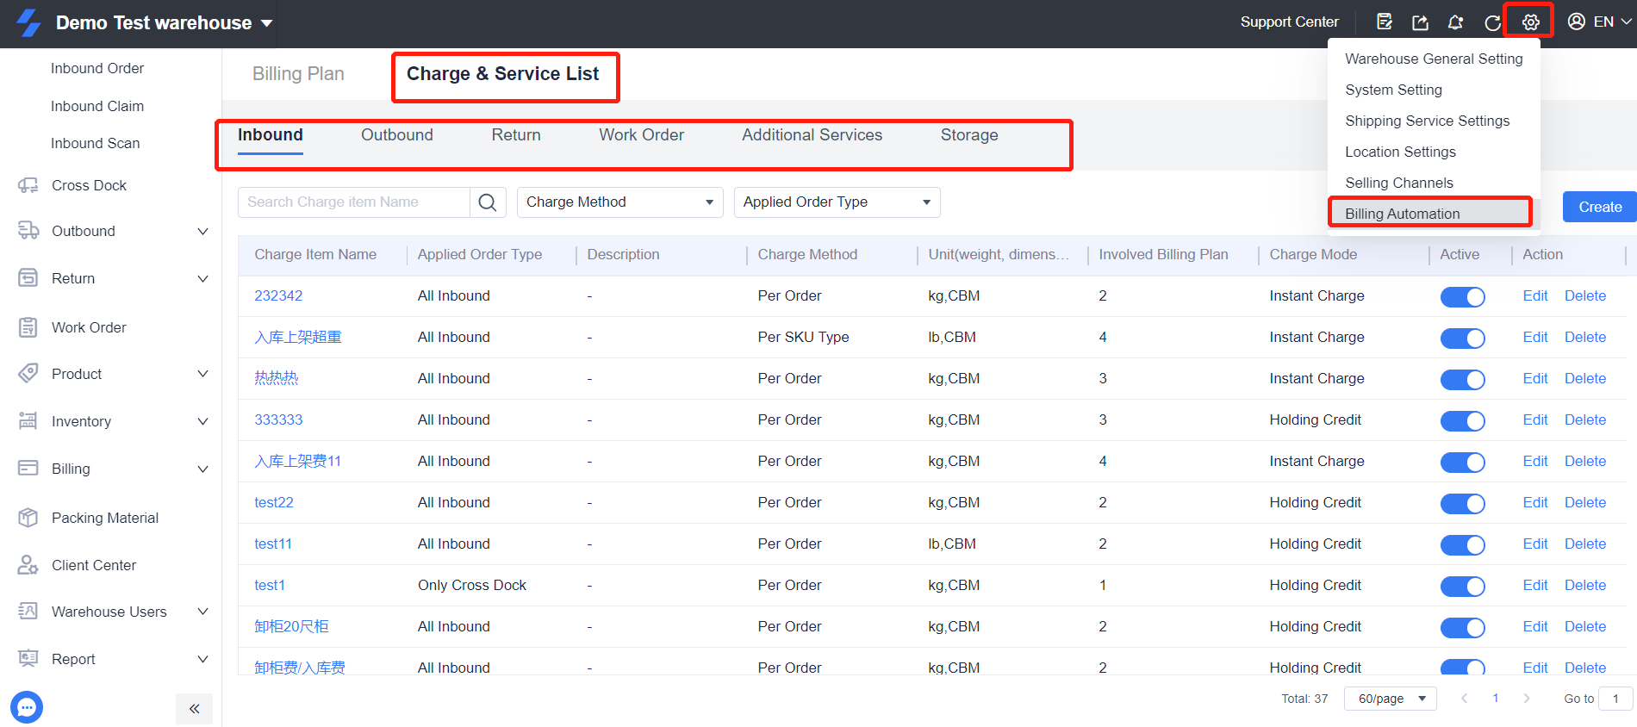
Task: Click the Client Center sidebar icon
Action: [x=28, y=565]
